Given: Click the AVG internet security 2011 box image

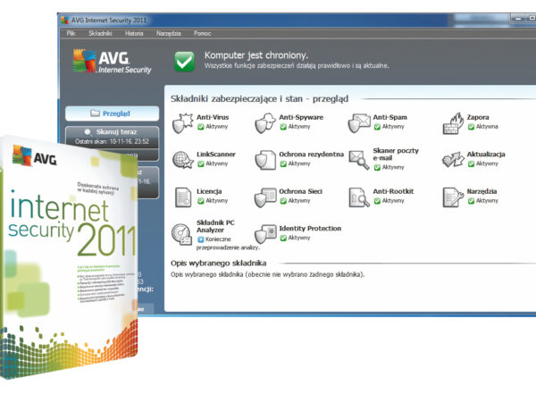Looking at the screenshot, I should (67, 250).
